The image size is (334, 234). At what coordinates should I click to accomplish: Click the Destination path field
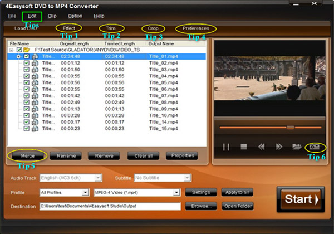pos(110,206)
